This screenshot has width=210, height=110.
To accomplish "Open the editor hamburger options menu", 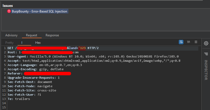I will point(196,42).
